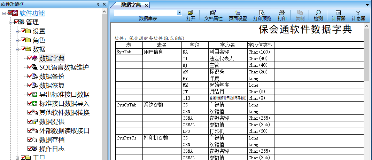372x160 pixels.
Task: Click the 导出标准接口数据 green arrow icon
Action: 34,94
